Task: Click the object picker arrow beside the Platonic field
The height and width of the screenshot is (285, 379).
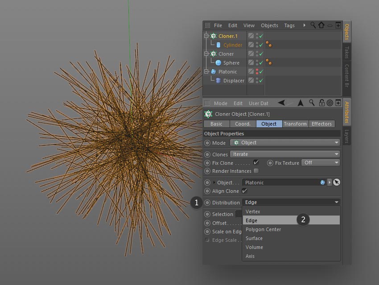Action: coord(337,182)
